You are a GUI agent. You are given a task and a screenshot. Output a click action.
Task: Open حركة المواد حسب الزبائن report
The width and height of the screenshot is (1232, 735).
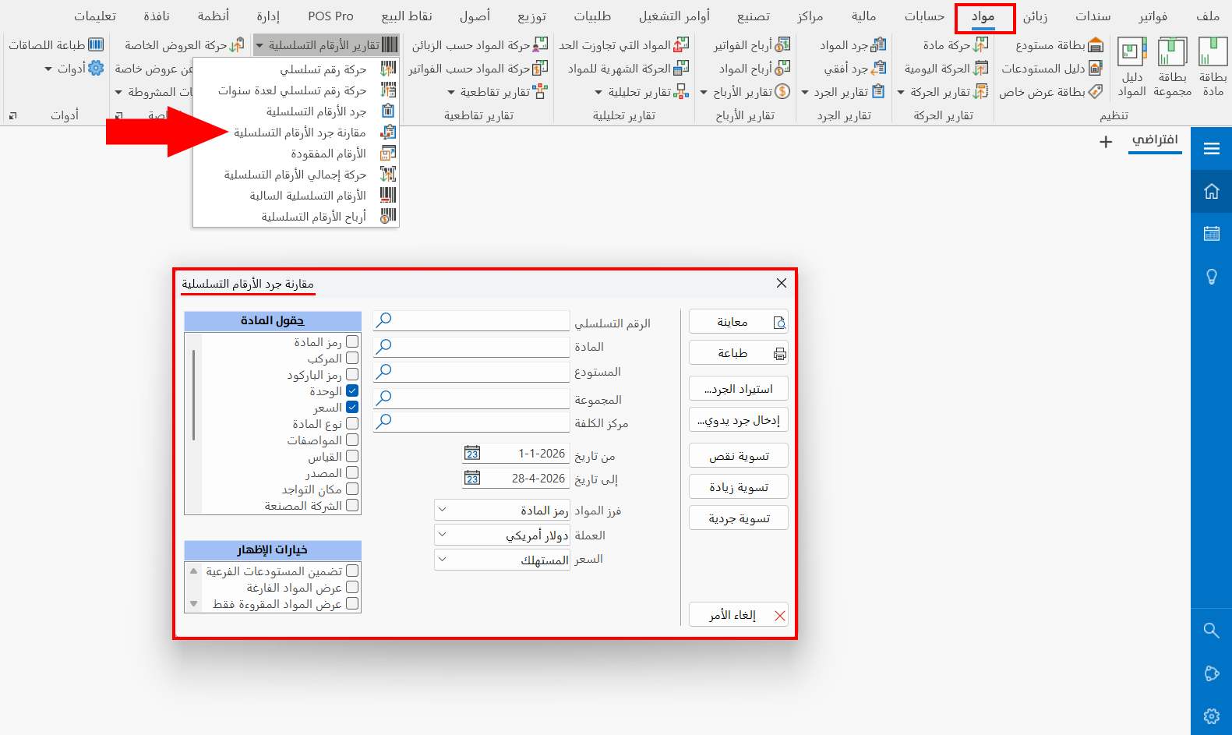480,45
